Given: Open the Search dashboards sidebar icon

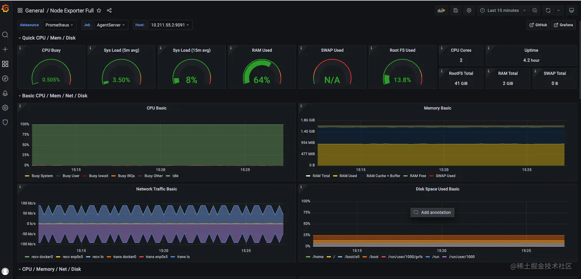Looking at the screenshot, I should point(5,35).
